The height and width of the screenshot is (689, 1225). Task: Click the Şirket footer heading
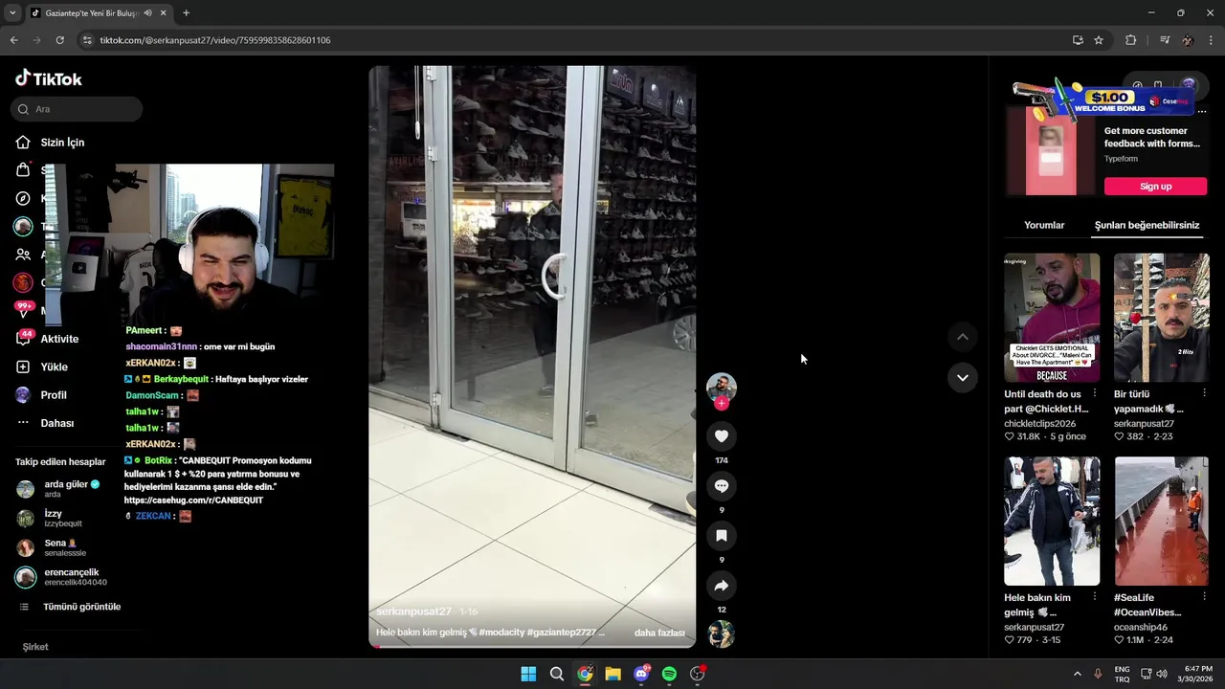click(x=35, y=647)
